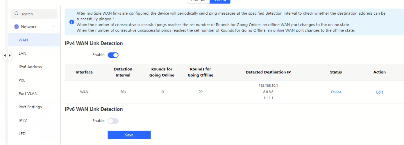404x145 pixels.
Task: Collapse the Network menu chevron
Action: pos(53,27)
